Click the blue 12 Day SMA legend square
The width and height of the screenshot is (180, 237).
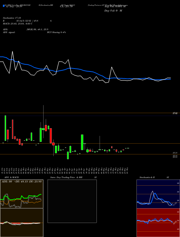click(4, 6)
